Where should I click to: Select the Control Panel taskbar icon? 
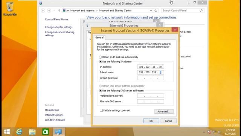(59, 132)
